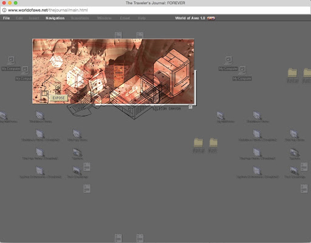Click the SILICON CANYON caption
The width and height of the screenshot is (311, 243).
[166, 109]
